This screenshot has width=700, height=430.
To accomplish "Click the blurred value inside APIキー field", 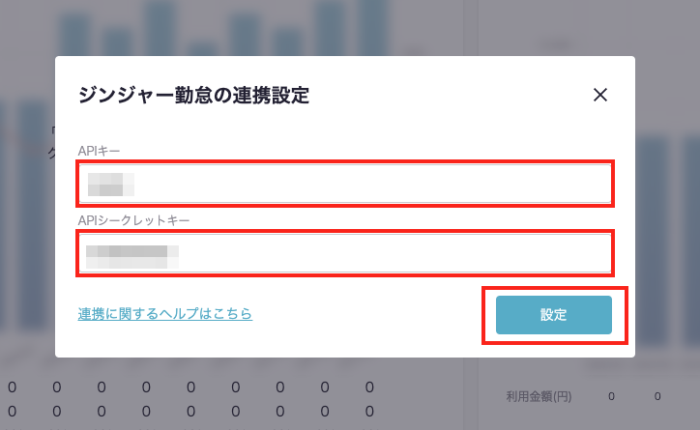I will coord(109,183).
